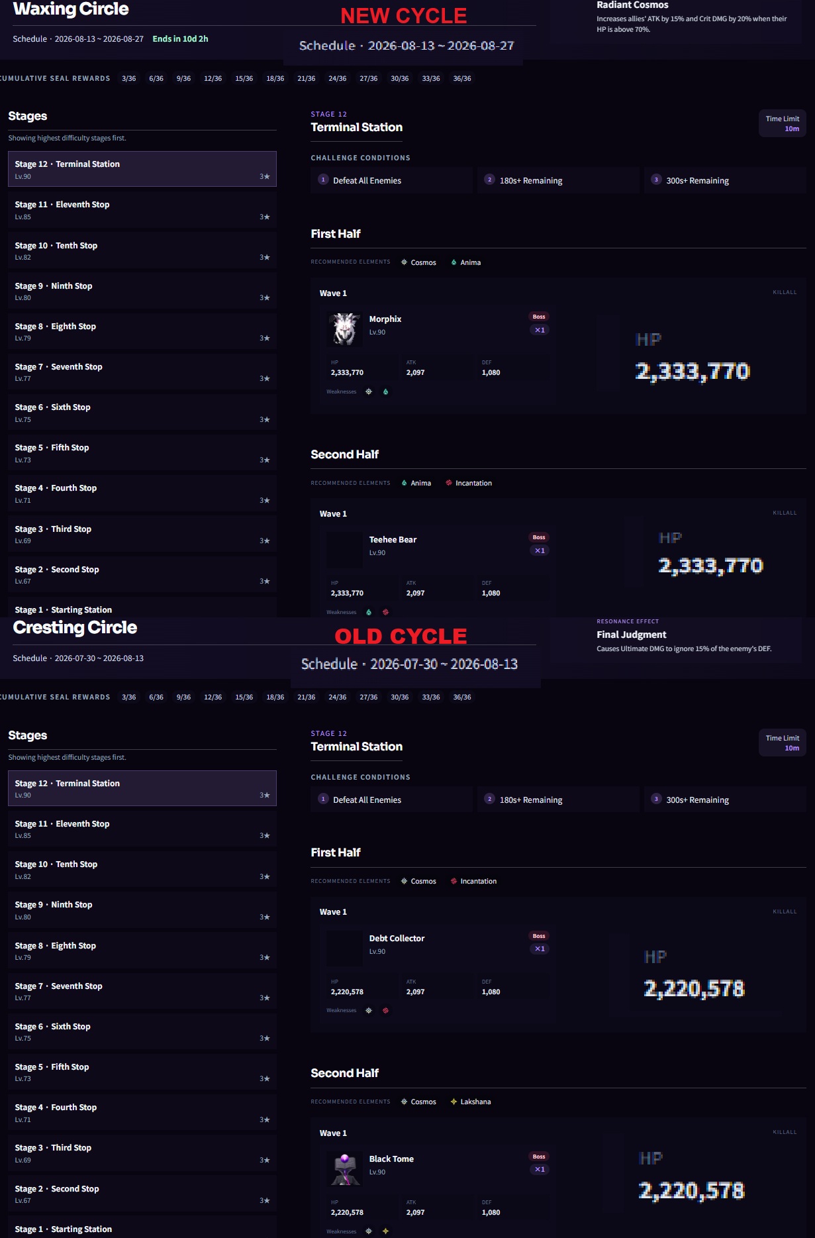Viewport: 815px width, 1238px height.
Task: Click the Debt Collector enemy name
Action: 397,938
